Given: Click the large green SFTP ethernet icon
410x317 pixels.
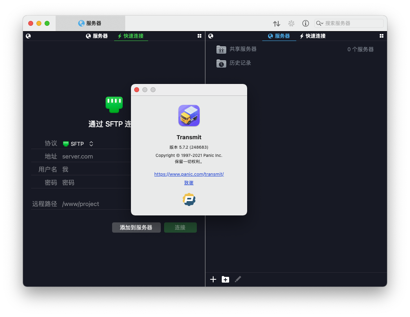Looking at the screenshot, I should coord(114,105).
